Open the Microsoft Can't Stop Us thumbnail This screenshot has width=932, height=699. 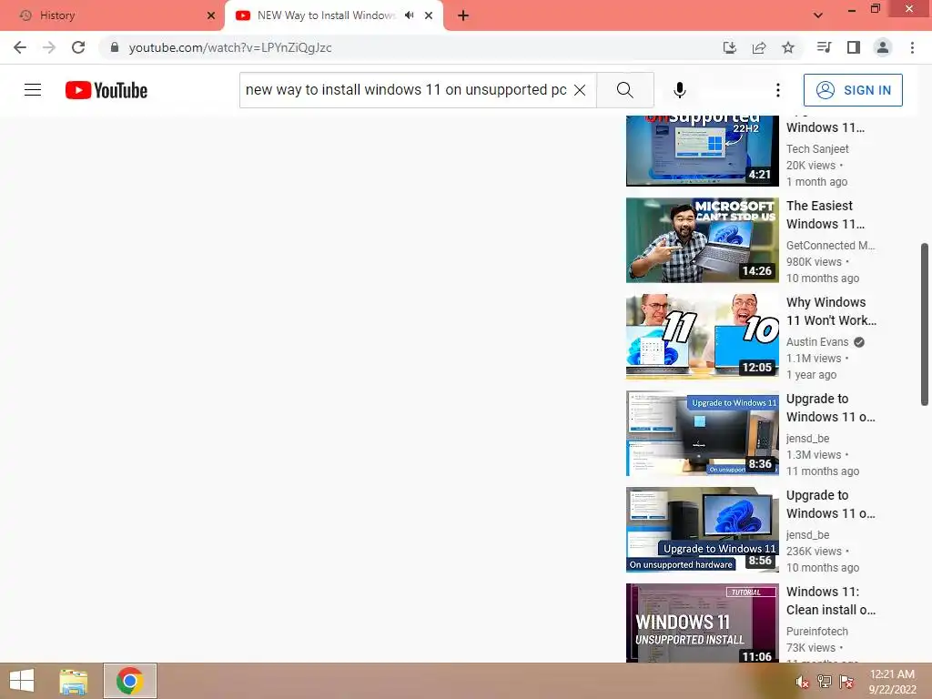(702, 240)
